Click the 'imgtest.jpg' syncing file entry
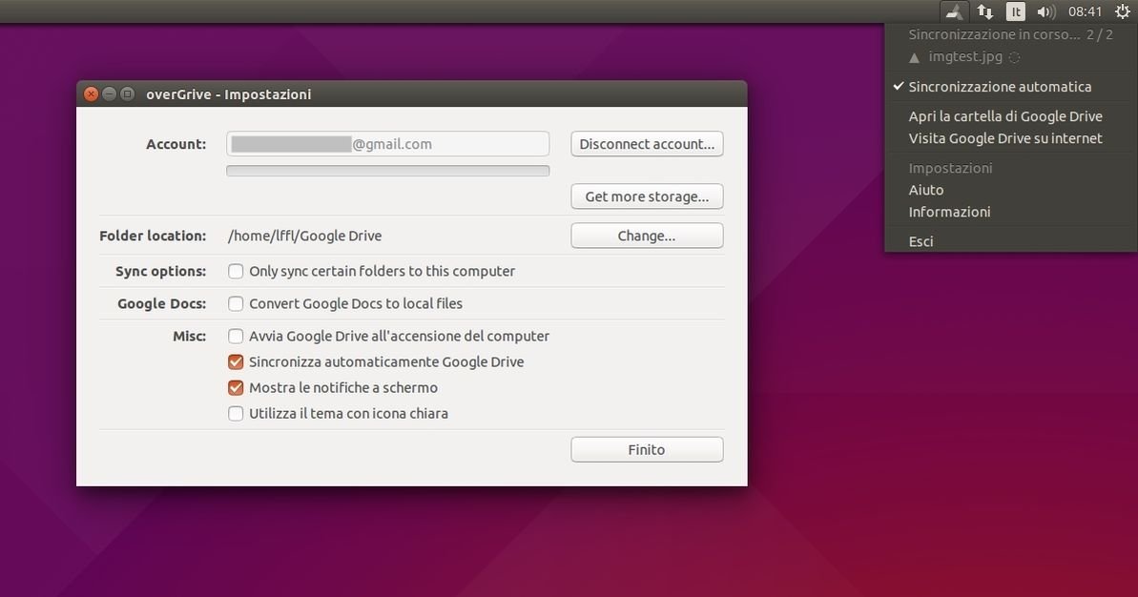1138x597 pixels. (x=1010, y=56)
